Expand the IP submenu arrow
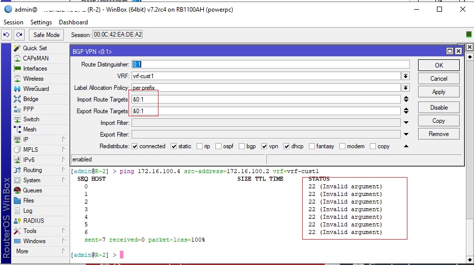Image resolution: width=474 pixels, height=265 pixels. [64, 139]
